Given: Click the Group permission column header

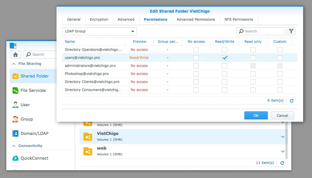Looking at the screenshot, I should (168, 42).
